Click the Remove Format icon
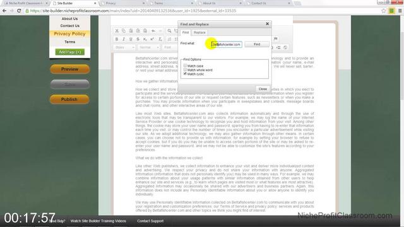 tap(160, 39)
